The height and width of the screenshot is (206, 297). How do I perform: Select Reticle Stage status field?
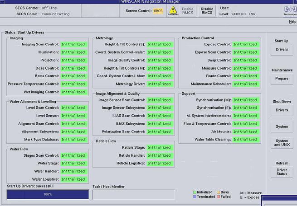click(x=160, y=148)
